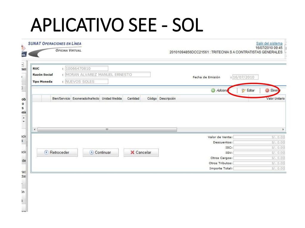
Task: Click the red Eliminar minus icon
Action: [x=267, y=90]
